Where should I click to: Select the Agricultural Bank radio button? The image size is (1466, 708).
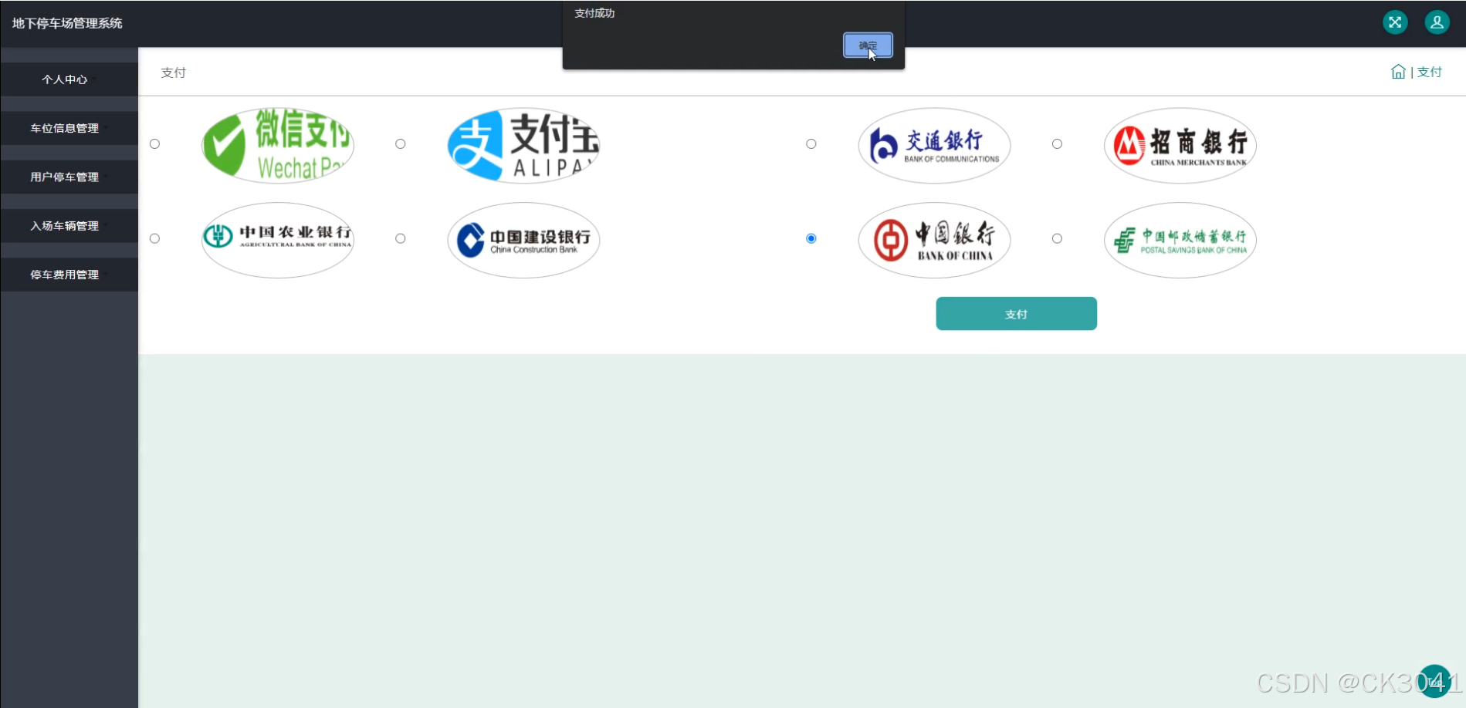point(154,238)
